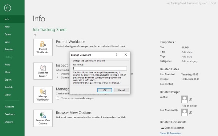
Task: Close the Encrypt Document dialog with X
Action: pyautogui.click(x=126, y=55)
